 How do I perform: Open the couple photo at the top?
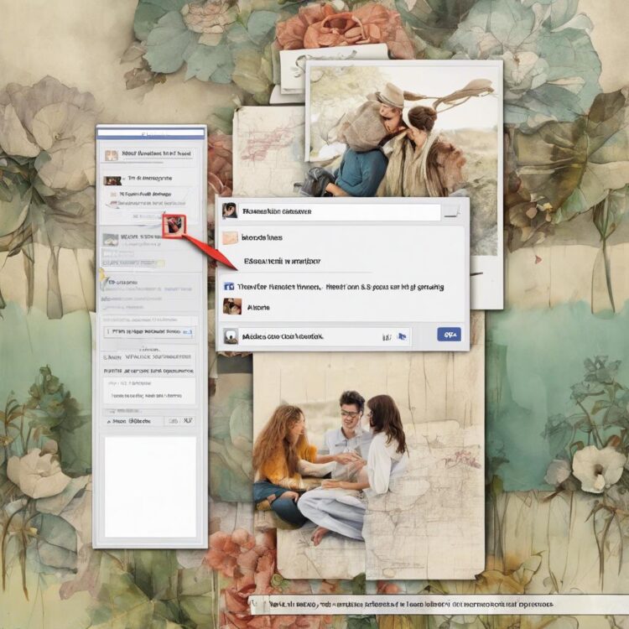403,134
